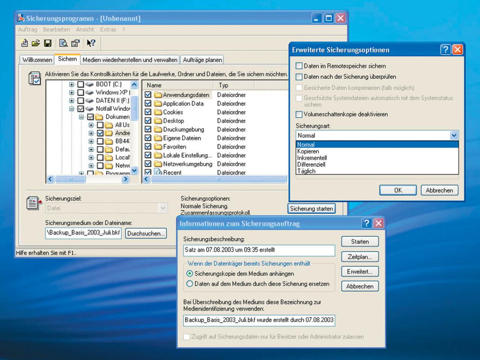Switch to Medien wiederherstellen und verwalten tab
Viewport: 480px width, 360px height.
pos(130,60)
